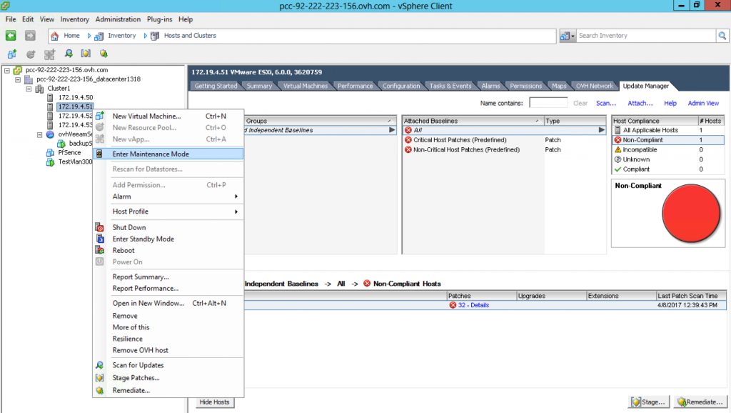Select the Non-Compliant row in Host Compliance

[667, 140]
